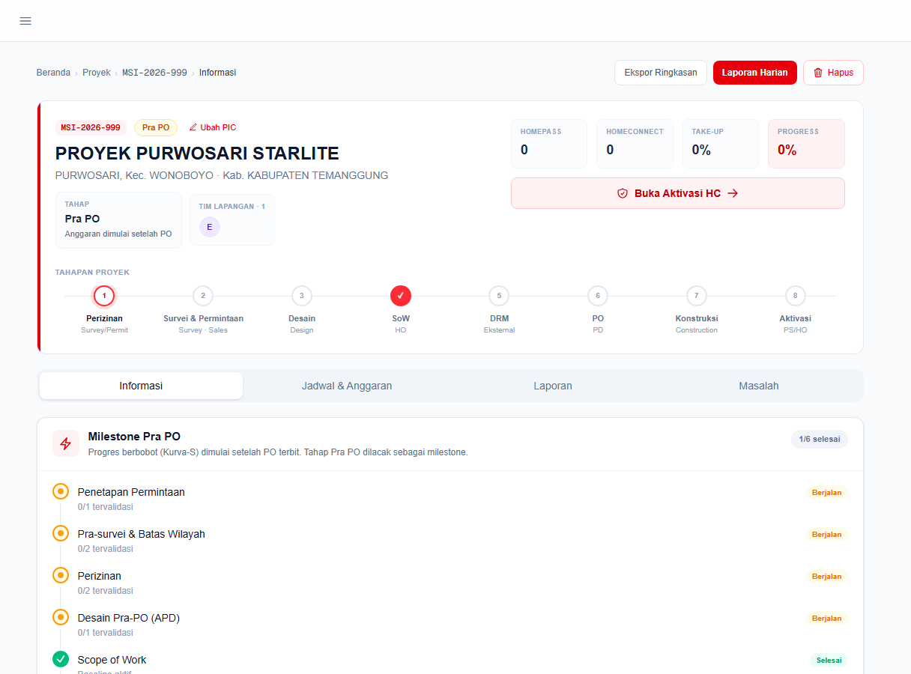
Task: Click the Ekspor Ringkasan button
Action: (x=661, y=73)
